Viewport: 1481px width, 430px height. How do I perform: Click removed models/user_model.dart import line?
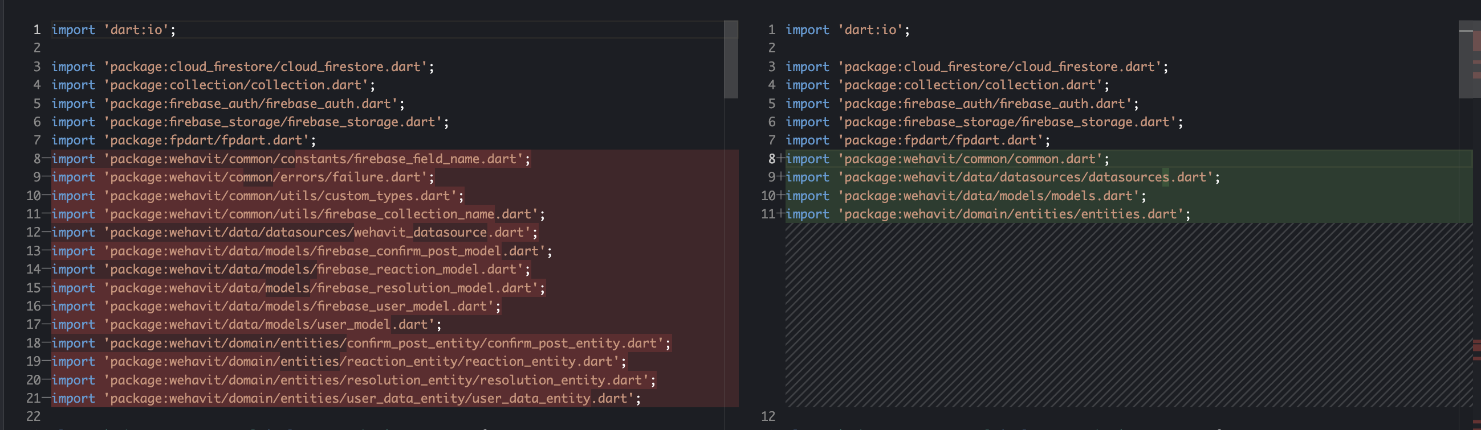(247, 325)
